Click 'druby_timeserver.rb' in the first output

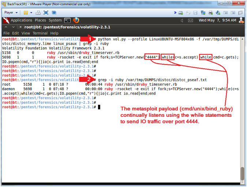[98, 53]
